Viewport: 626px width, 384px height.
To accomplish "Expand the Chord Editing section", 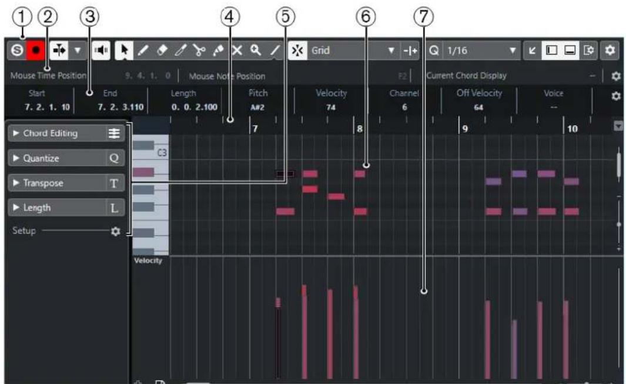I will (x=16, y=133).
